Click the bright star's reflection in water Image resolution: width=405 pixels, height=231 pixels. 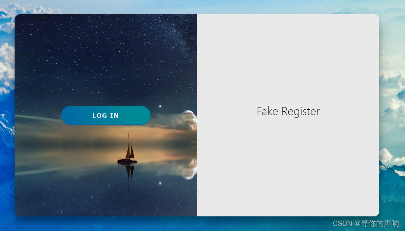160,183
